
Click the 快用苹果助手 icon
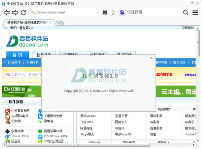pos(8,111)
